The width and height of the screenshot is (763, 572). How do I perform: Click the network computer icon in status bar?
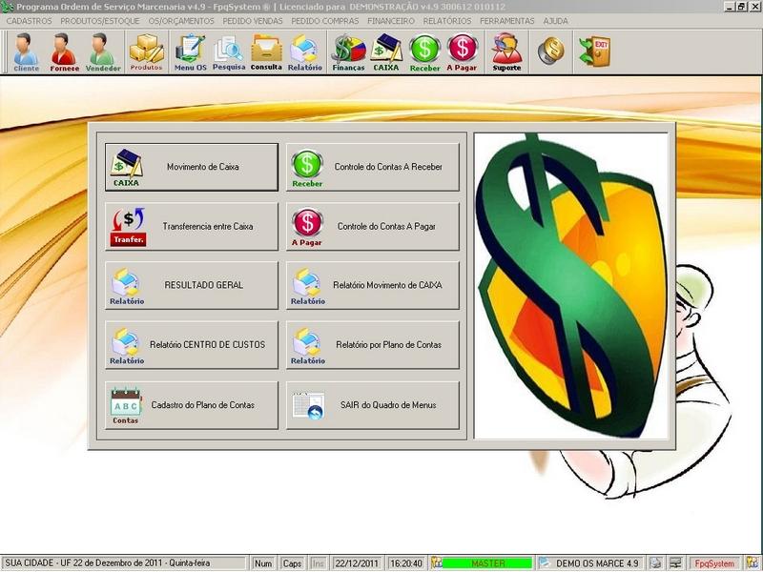(x=675, y=563)
